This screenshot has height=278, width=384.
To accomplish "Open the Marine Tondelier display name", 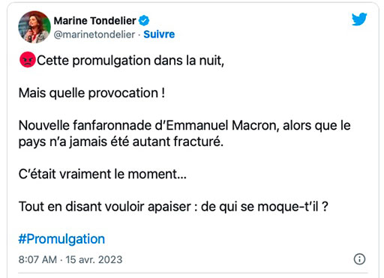I will point(95,21).
